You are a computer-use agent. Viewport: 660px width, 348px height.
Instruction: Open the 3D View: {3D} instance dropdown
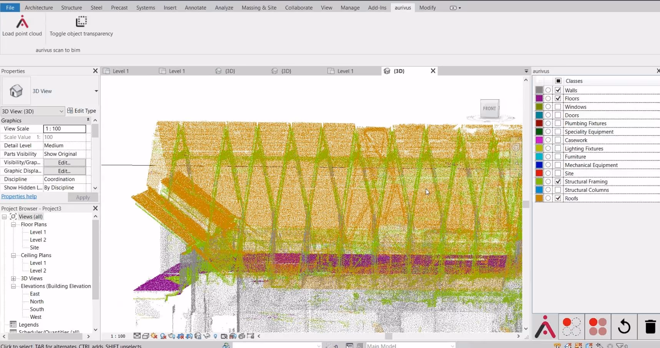pyautogui.click(x=33, y=111)
